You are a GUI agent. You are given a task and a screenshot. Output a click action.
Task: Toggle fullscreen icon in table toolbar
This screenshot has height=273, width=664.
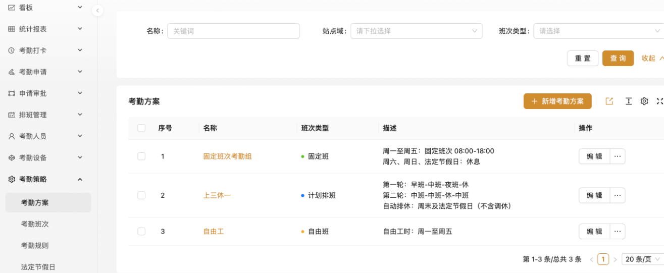tap(659, 101)
